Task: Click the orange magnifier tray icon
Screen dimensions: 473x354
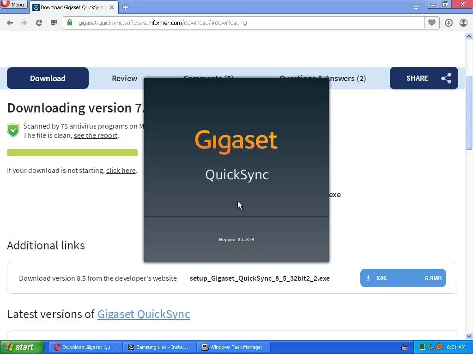Action: pyautogui.click(x=439, y=348)
